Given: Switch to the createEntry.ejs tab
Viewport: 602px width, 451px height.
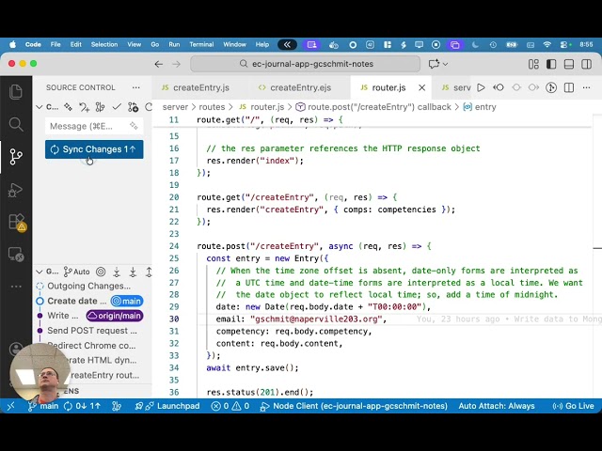Looking at the screenshot, I should pos(300,87).
